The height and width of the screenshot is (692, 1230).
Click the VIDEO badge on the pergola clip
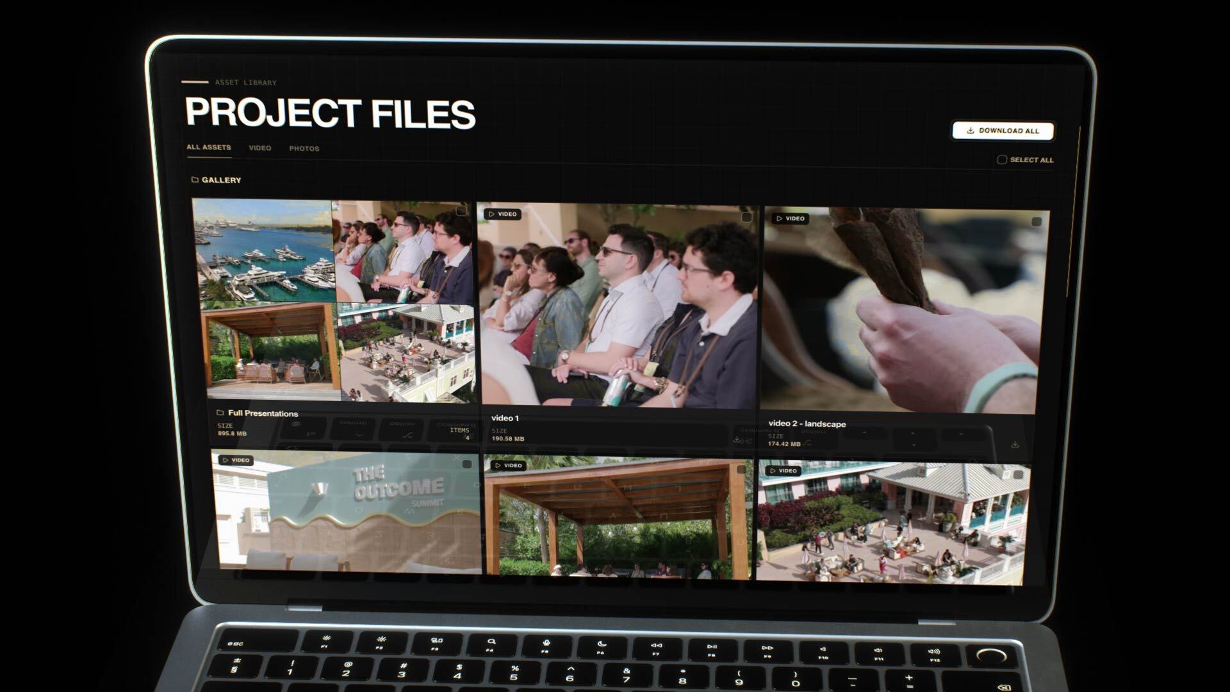509,465
